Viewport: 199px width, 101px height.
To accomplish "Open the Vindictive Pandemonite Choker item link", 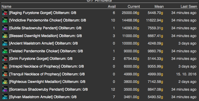I will coord(35,20).
